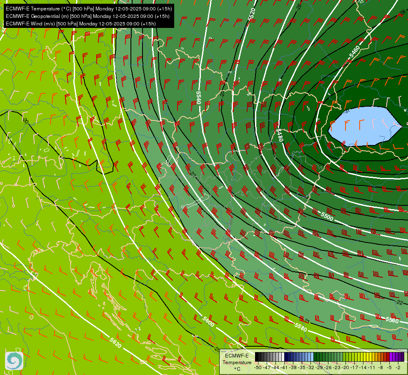This screenshot has height=375, width=408.
Task: Click the -11 legend tick label
Action: pyautogui.click(x=371, y=367)
